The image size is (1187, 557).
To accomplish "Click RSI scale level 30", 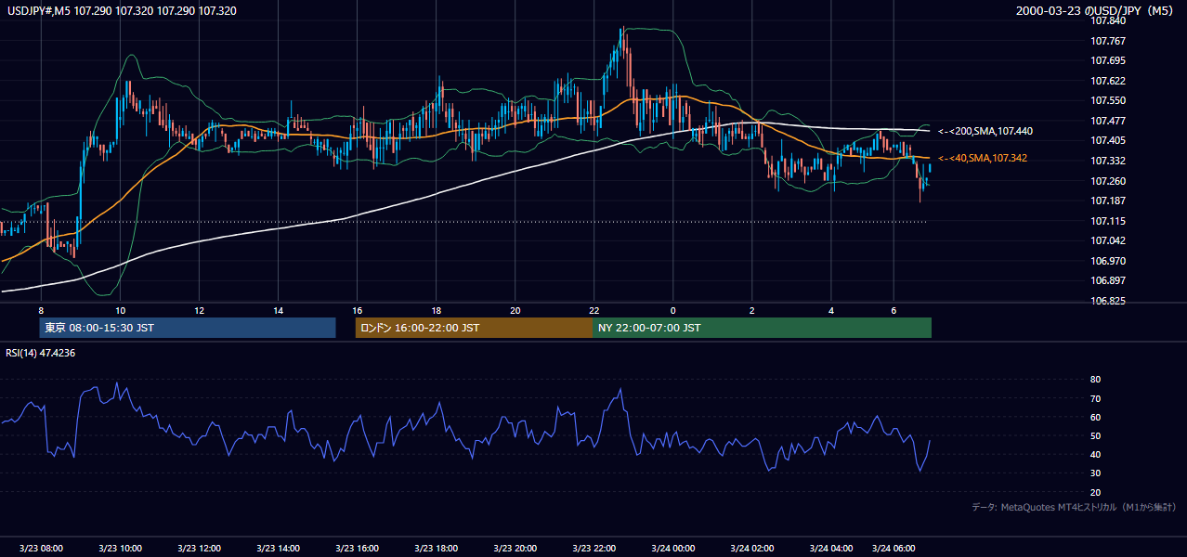I will (1096, 473).
